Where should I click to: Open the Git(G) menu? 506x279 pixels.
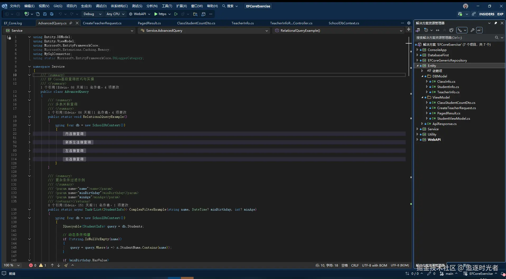click(x=58, y=6)
